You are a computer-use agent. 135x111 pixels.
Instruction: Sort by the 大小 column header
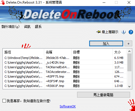click(x=120, y=52)
